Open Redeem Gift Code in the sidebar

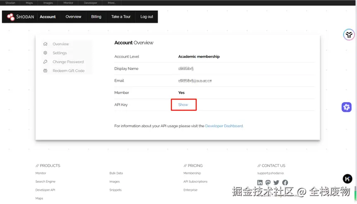coord(69,71)
